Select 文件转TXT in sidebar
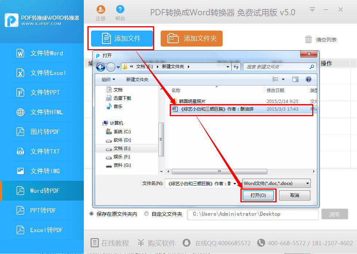The image size is (357, 254). point(42,151)
